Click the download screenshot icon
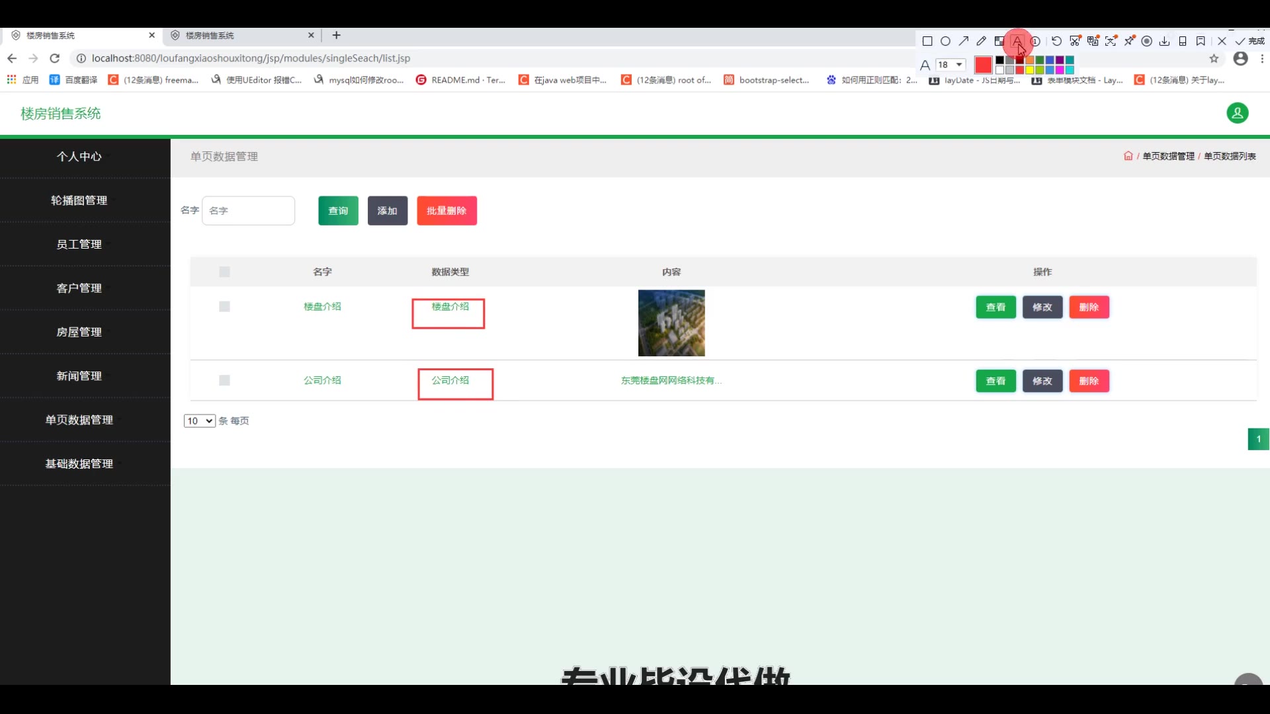This screenshot has height=714, width=1270. pos(1164,41)
